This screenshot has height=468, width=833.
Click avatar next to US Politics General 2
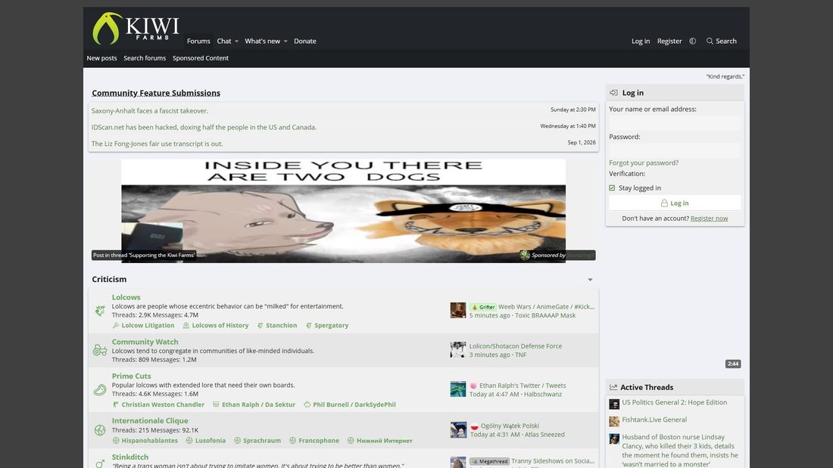(614, 404)
